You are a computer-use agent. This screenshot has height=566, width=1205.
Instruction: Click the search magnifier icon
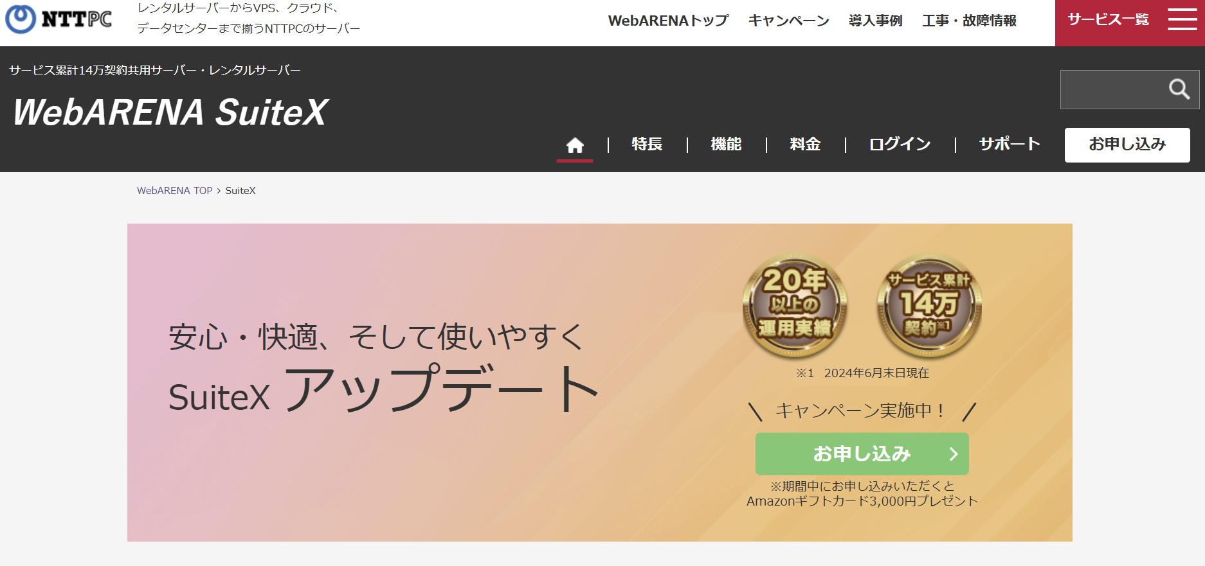[1179, 89]
